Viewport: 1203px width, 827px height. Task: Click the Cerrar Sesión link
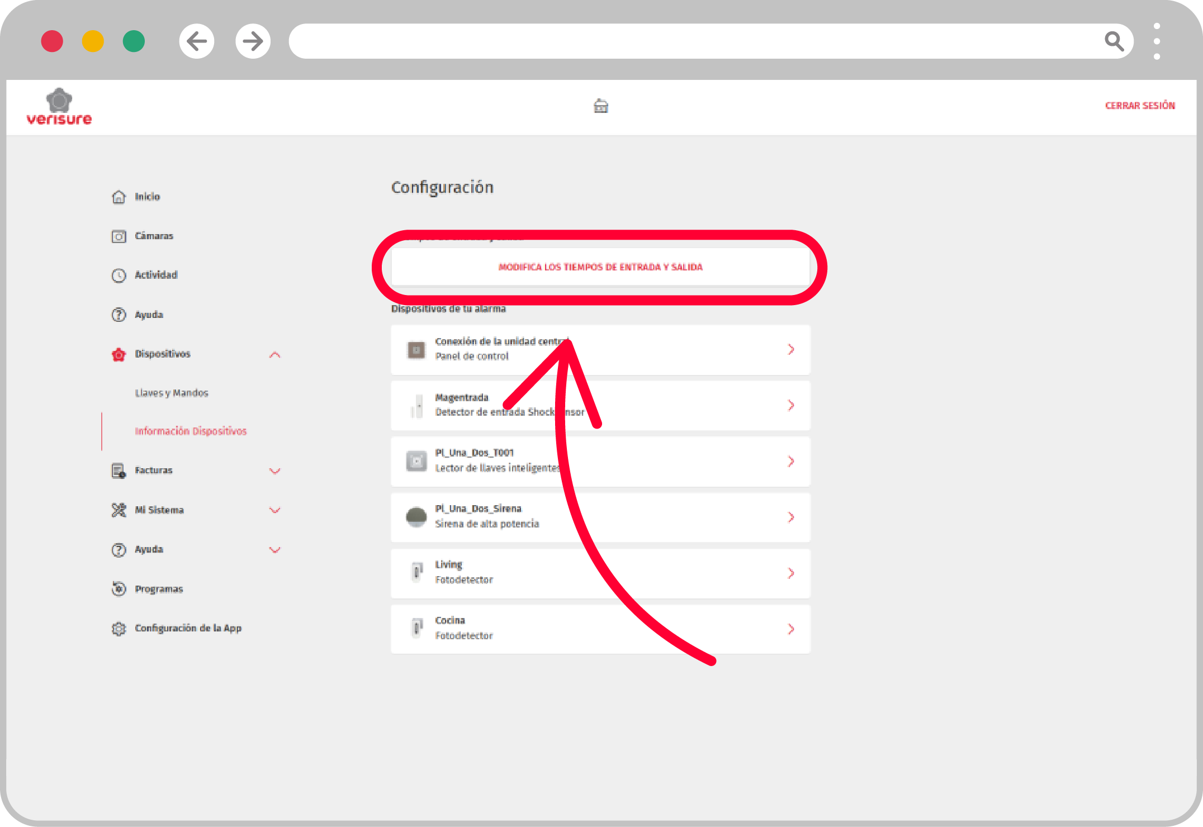(1139, 106)
